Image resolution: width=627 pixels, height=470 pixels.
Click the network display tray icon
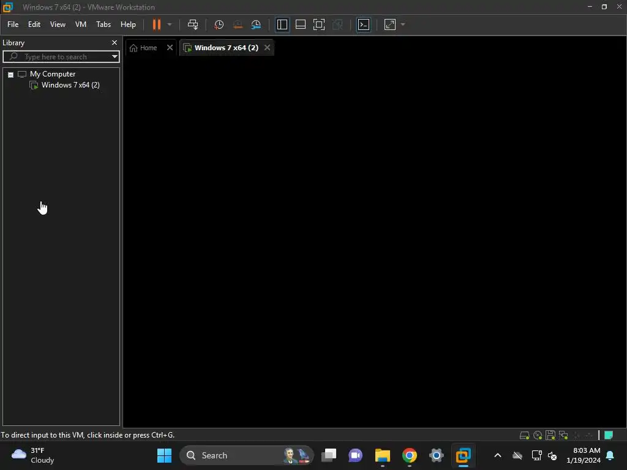click(x=536, y=455)
